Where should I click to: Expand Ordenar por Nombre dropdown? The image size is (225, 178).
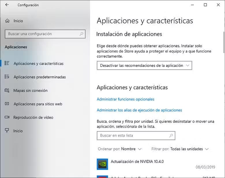pos(120,149)
